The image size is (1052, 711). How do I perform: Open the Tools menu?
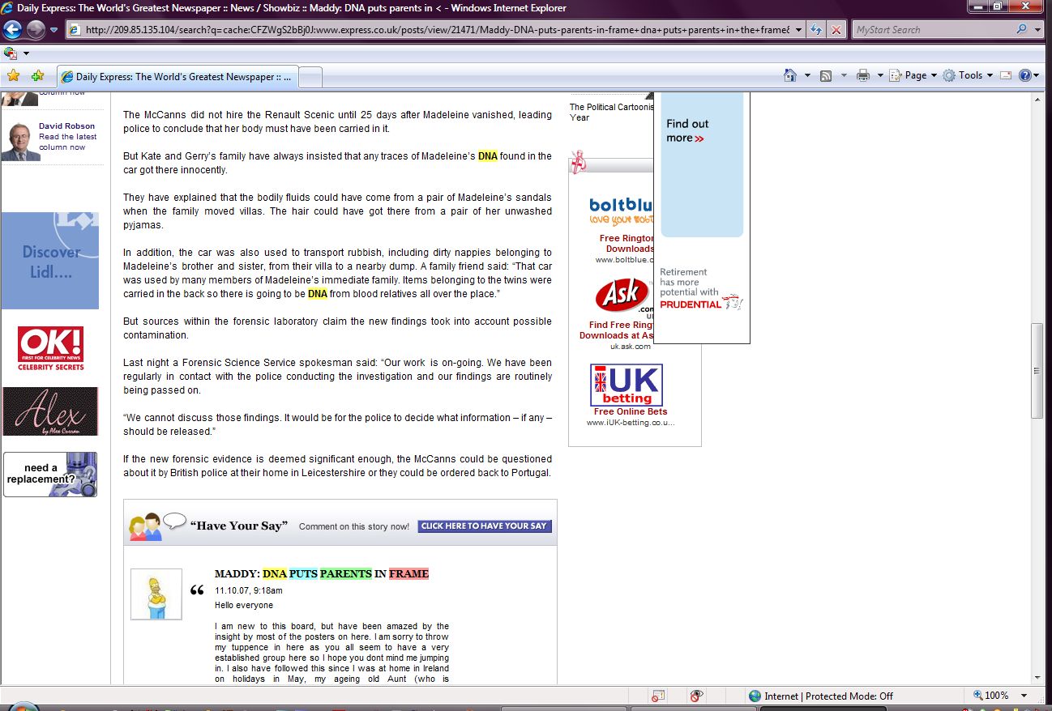pyautogui.click(x=969, y=75)
